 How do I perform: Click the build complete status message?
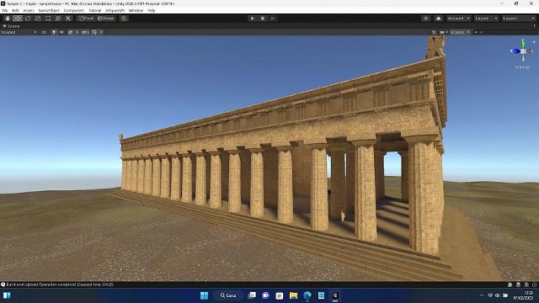coord(60,284)
